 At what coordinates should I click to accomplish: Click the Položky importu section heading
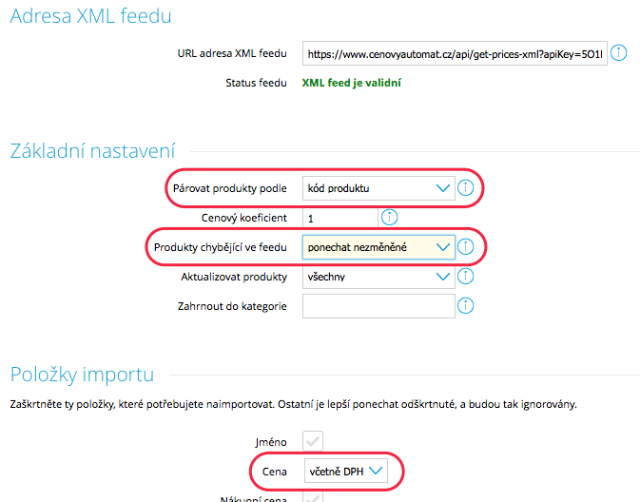coord(82,374)
